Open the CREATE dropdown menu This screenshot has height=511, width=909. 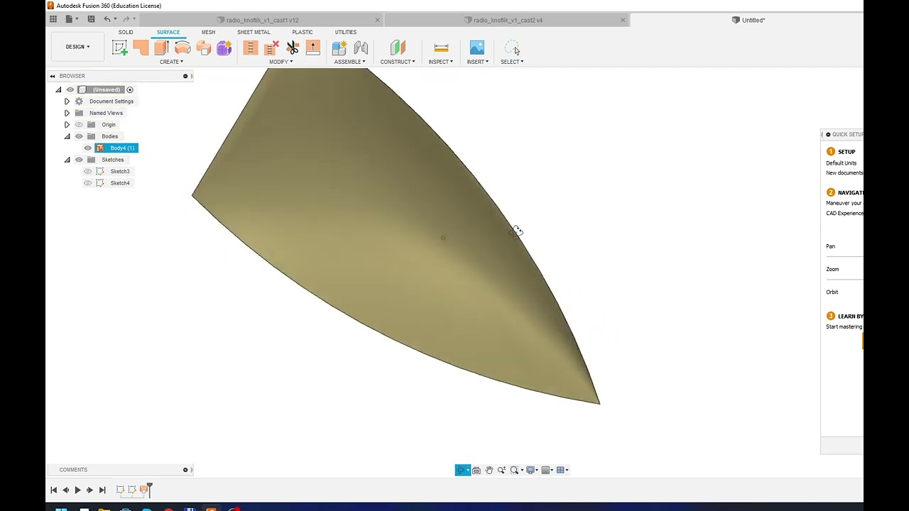click(171, 62)
